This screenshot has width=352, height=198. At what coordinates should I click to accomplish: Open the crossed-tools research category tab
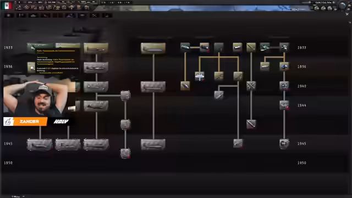coord(94,15)
